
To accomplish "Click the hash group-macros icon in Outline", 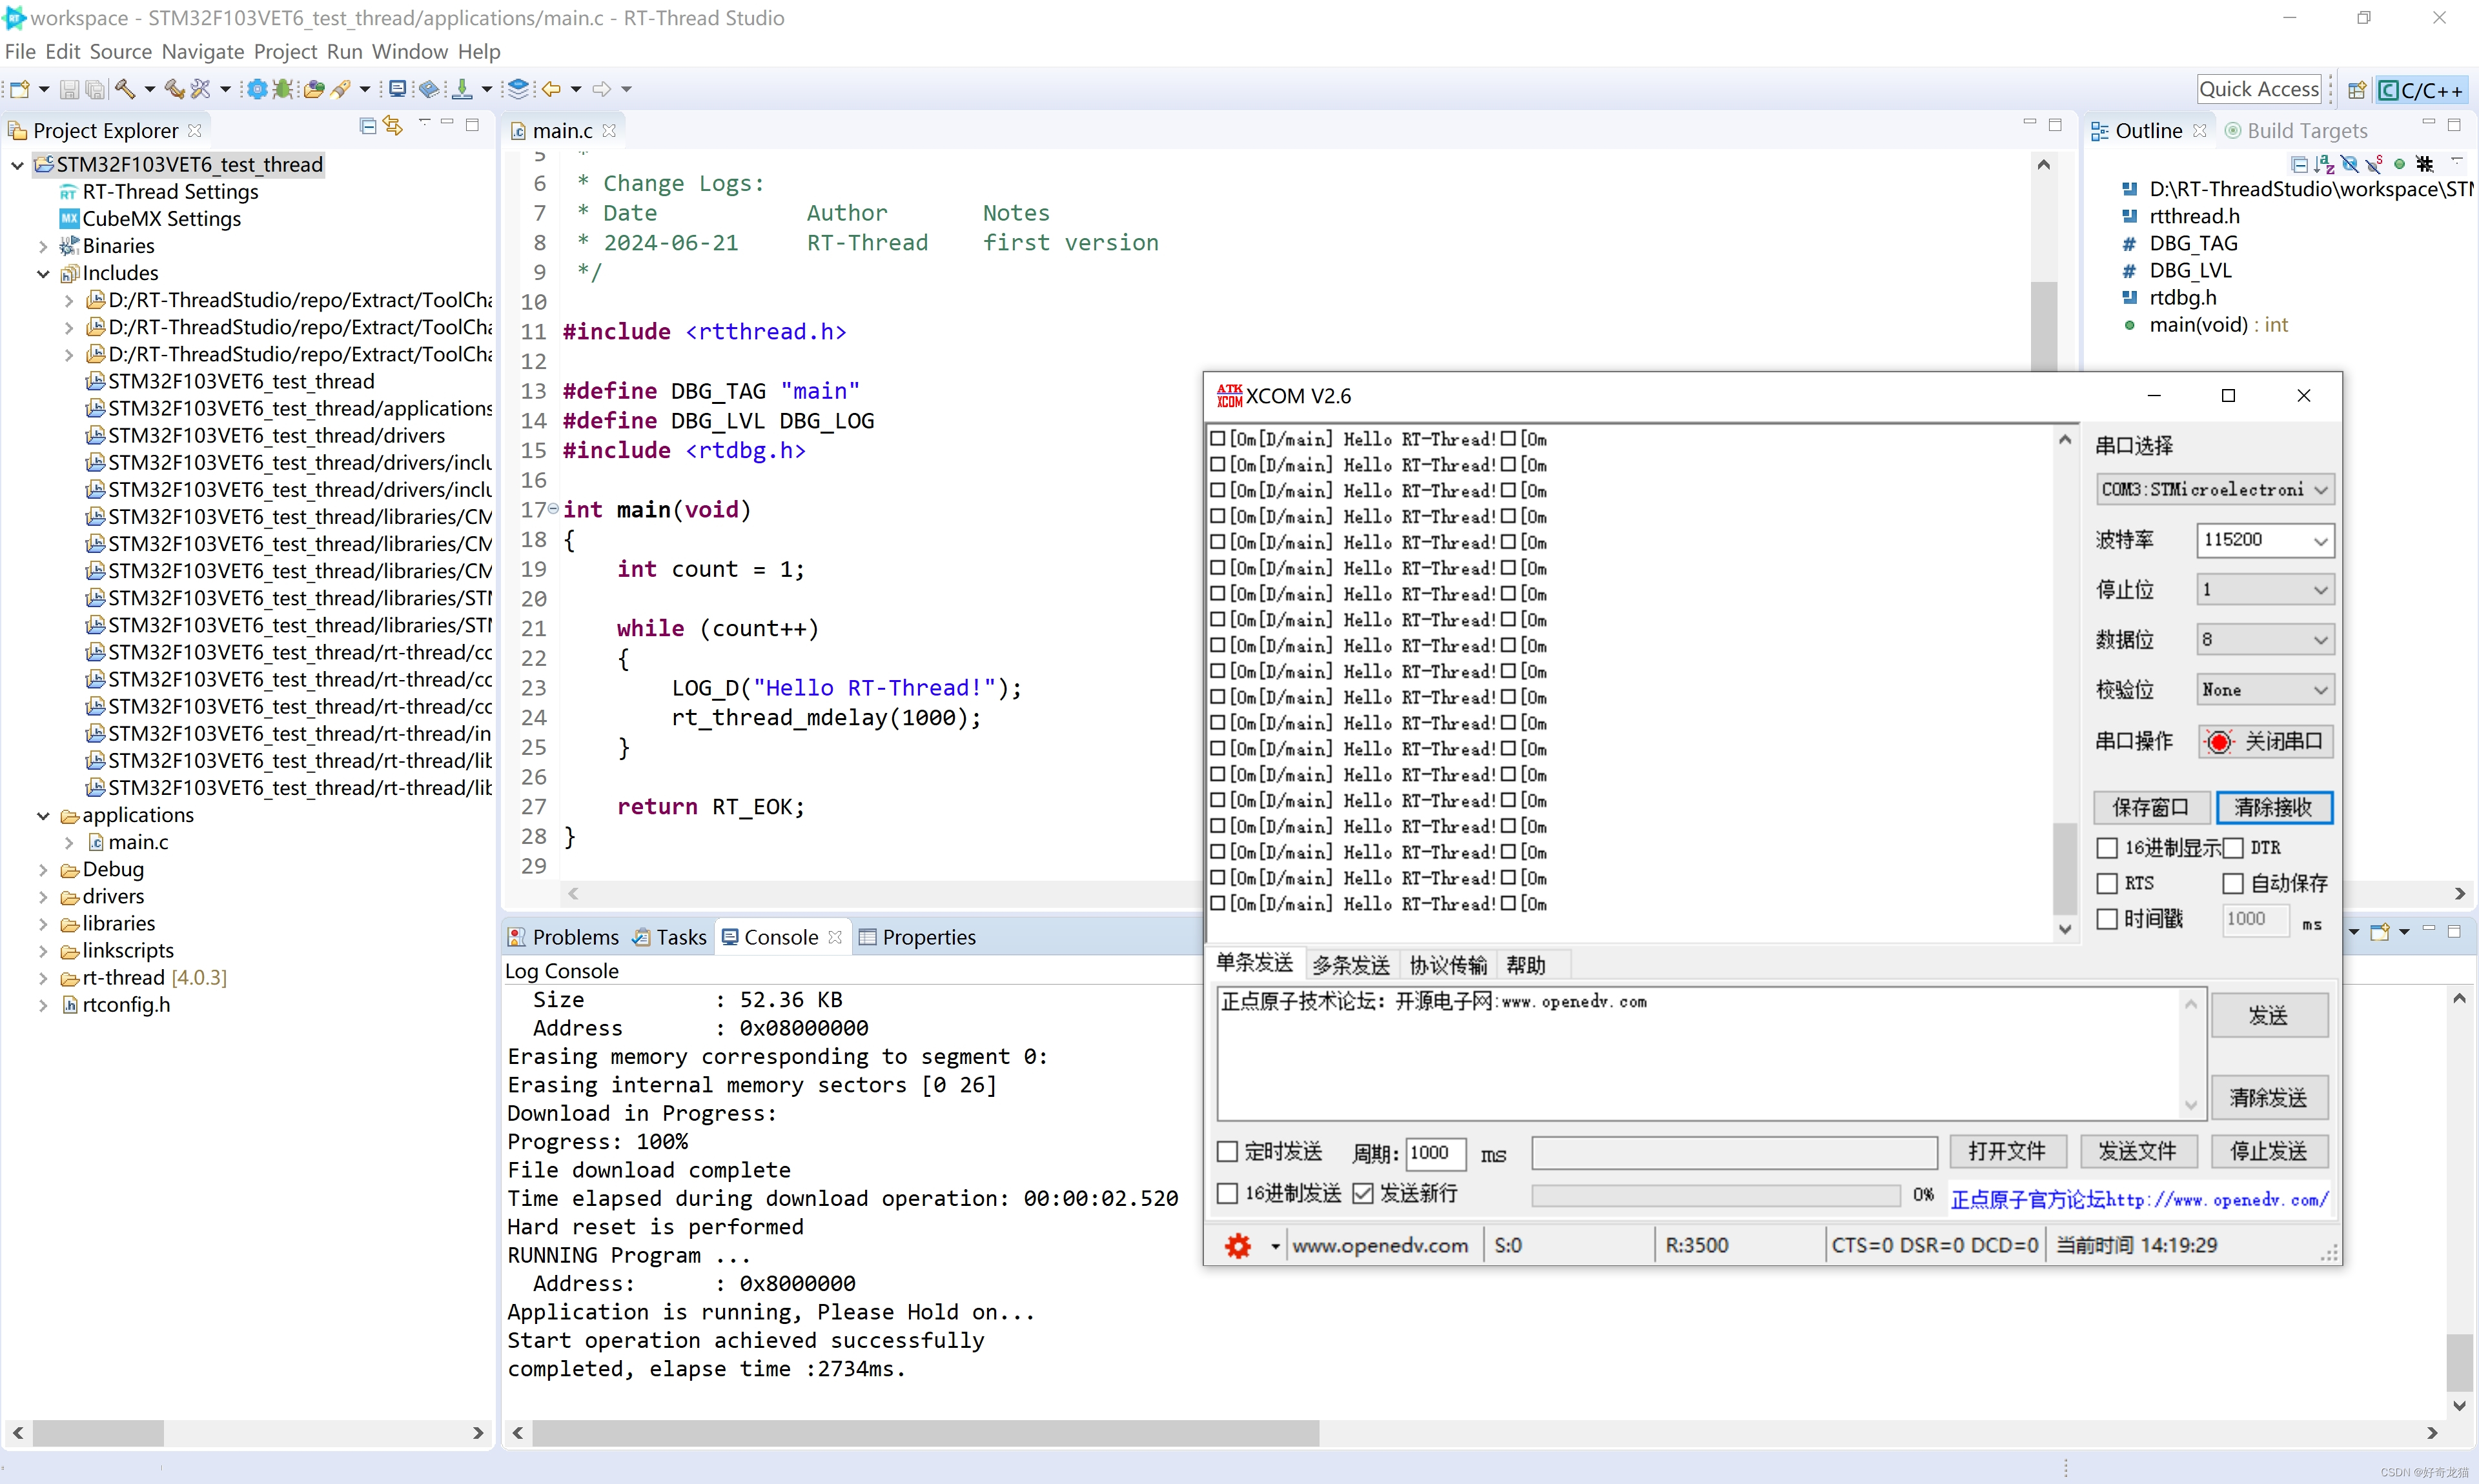I will pos(2425,164).
